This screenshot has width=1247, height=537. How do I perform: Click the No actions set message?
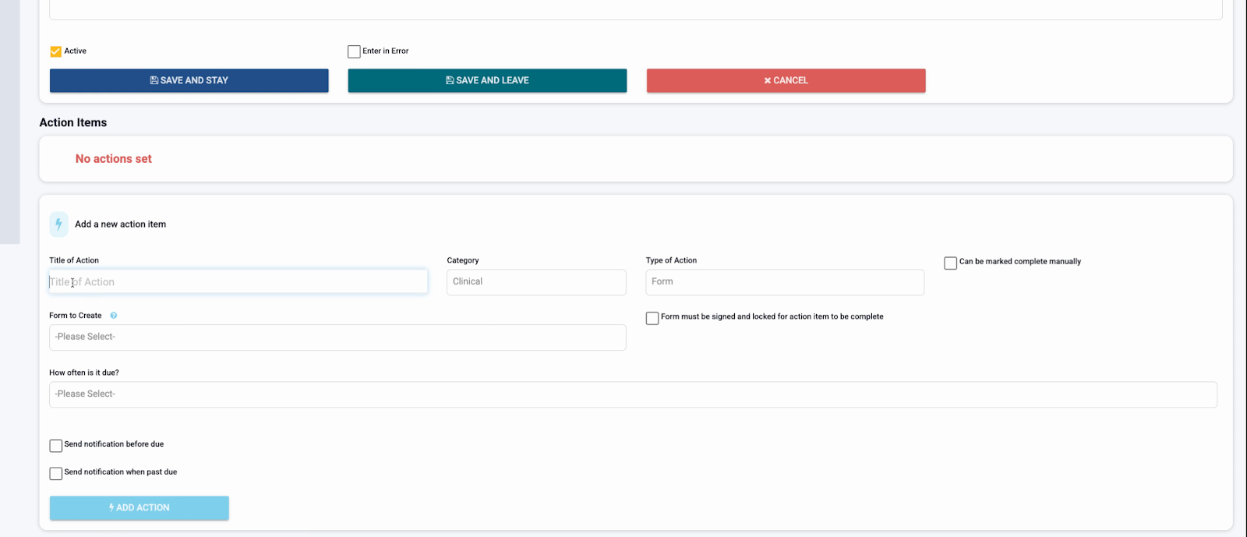[114, 159]
